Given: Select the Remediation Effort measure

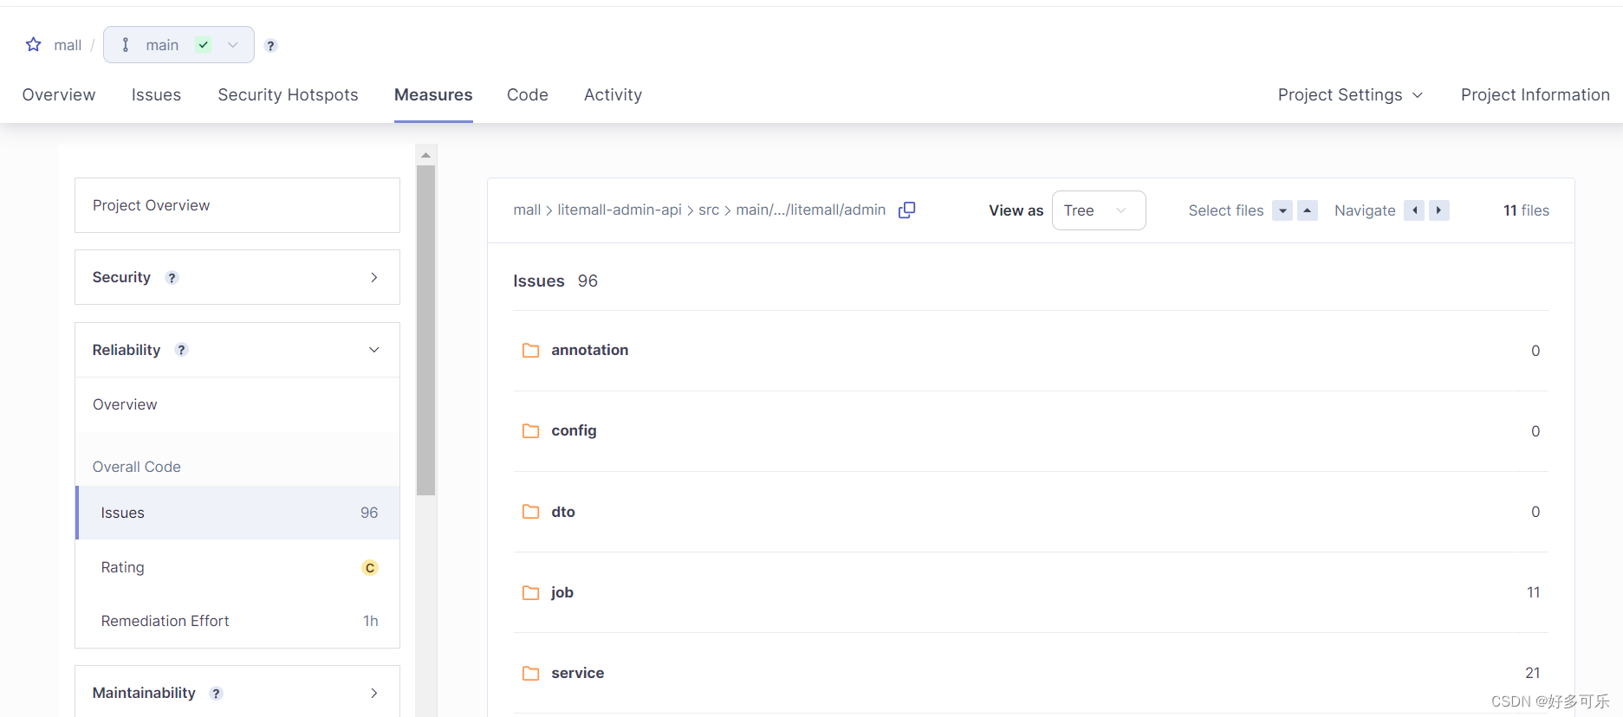Looking at the screenshot, I should (237, 621).
